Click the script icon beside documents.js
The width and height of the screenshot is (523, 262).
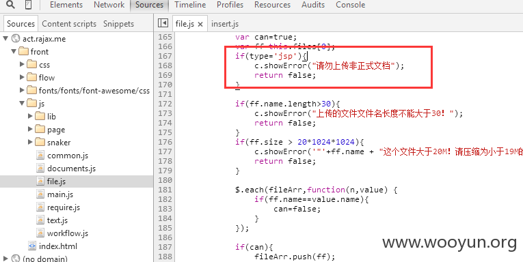[40, 168]
